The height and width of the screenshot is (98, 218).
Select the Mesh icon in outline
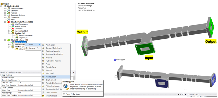9,20
